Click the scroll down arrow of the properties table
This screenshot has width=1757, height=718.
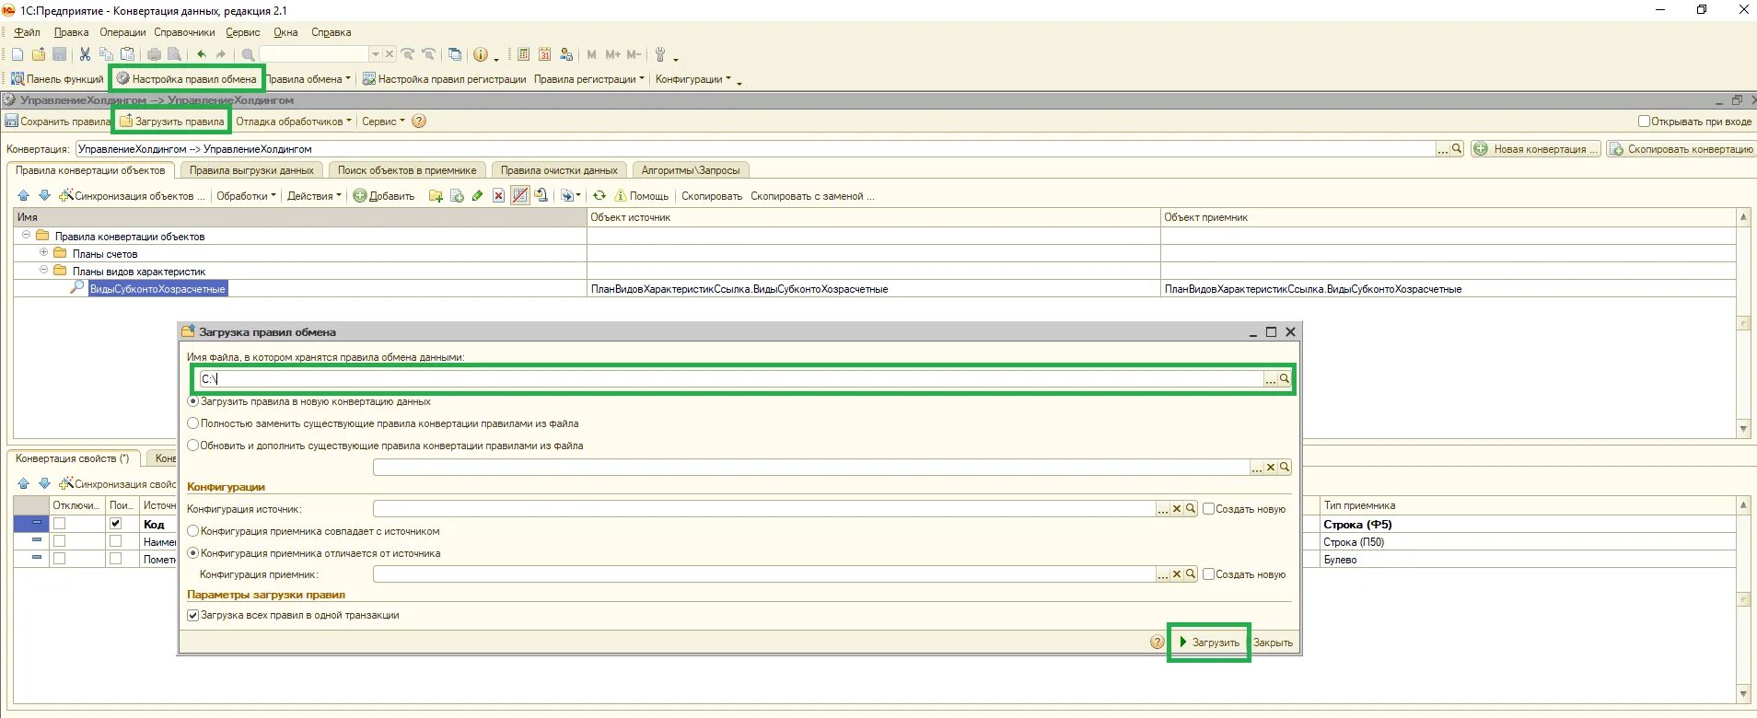pos(1743,693)
